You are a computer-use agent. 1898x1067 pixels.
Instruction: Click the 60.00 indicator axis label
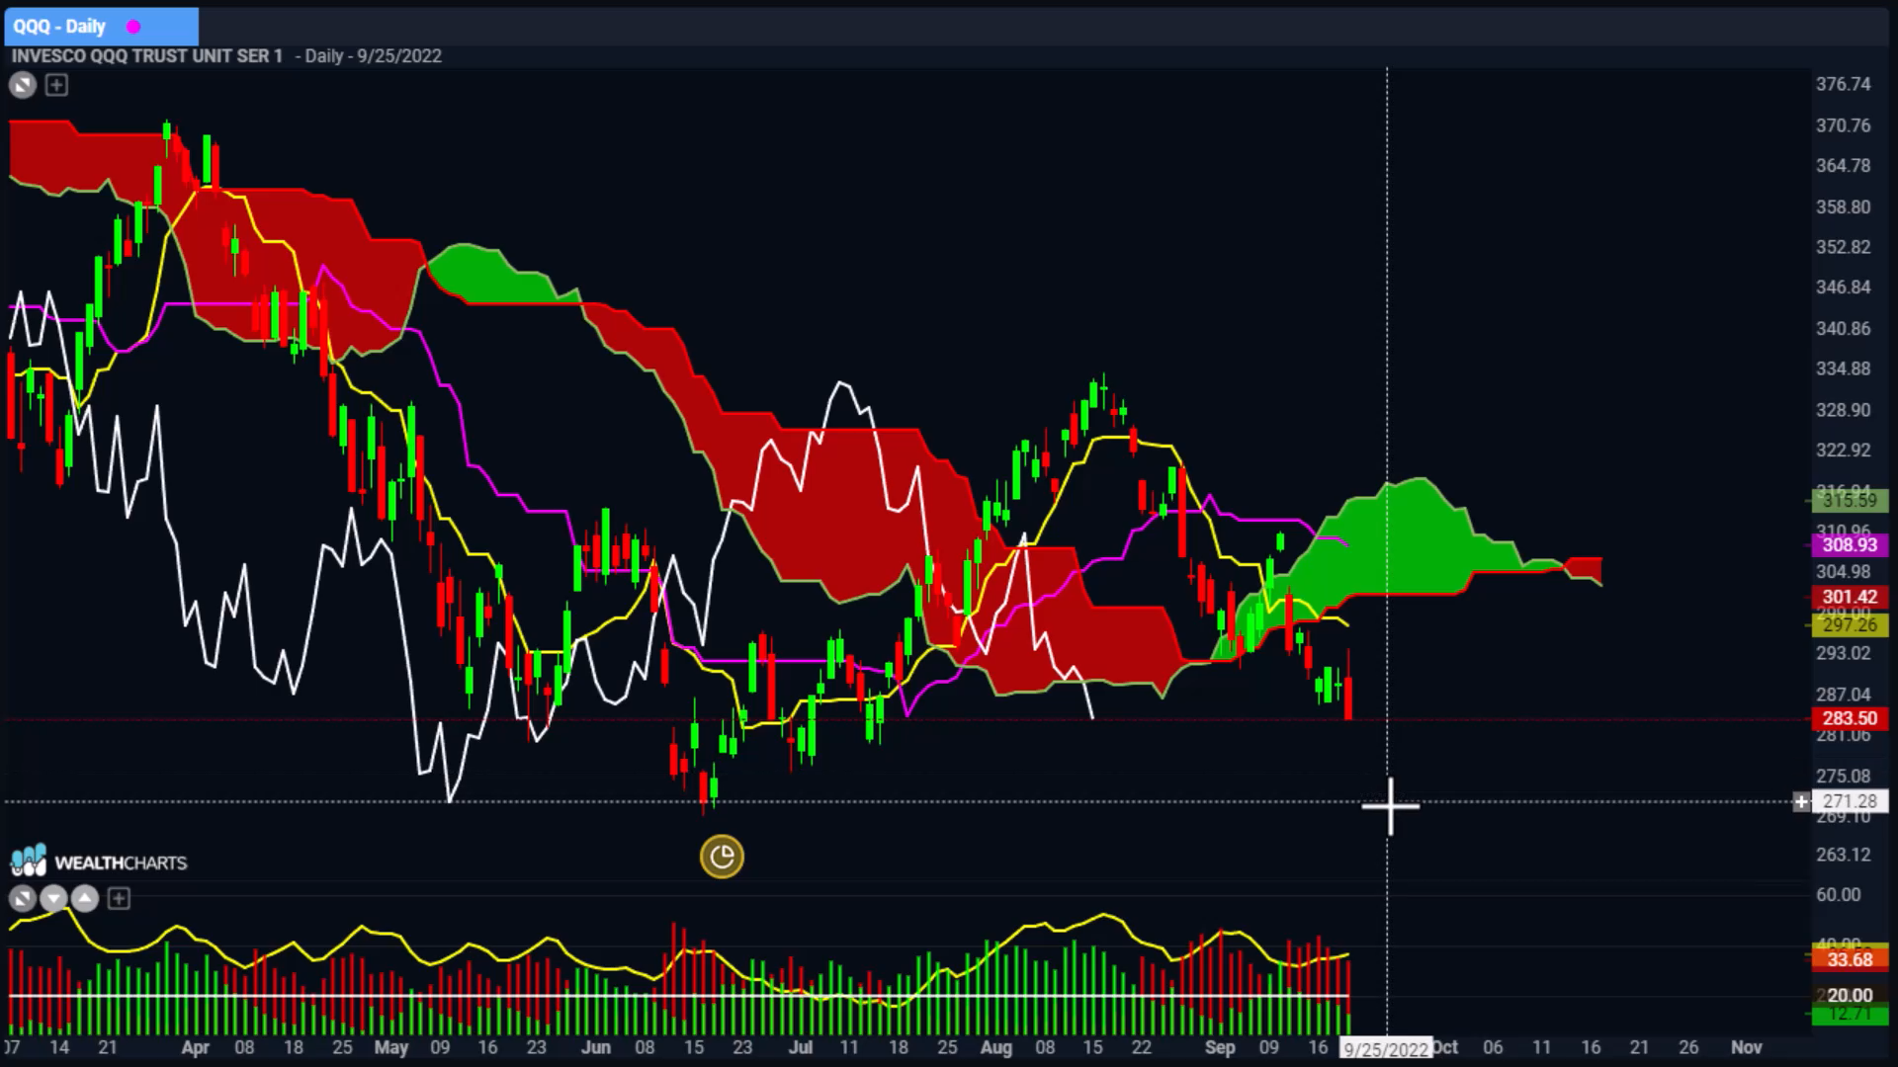[x=1839, y=895]
